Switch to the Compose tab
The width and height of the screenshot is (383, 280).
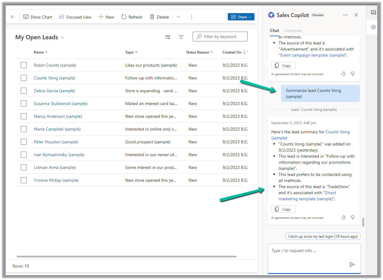(293, 30)
